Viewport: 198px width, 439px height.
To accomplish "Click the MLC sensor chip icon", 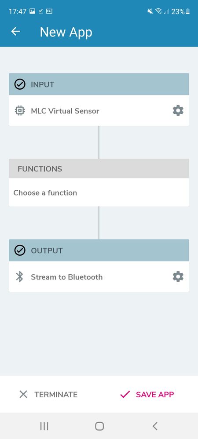I will tap(20, 111).
